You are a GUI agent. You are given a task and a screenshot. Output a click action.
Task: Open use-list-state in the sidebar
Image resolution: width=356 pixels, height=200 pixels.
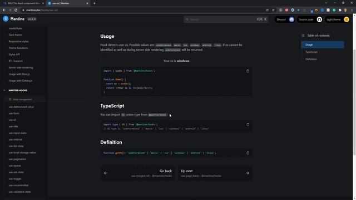pyautogui.click(x=16, y=146)
